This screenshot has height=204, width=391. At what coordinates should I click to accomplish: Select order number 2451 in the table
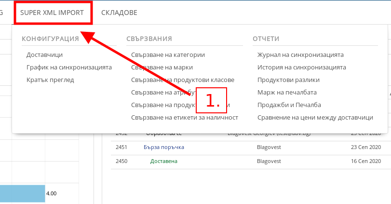(121, 147)
